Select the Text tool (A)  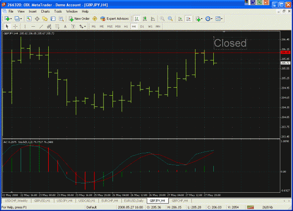65,27
